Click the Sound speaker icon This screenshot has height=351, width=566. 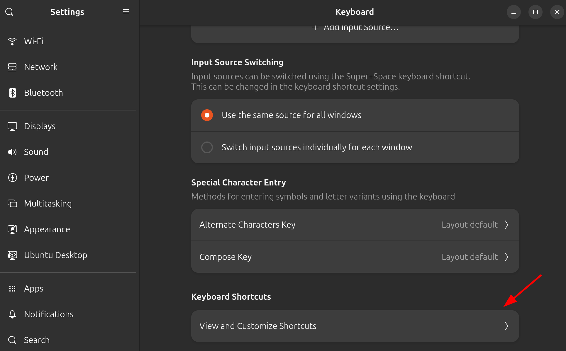coord(12,152)
